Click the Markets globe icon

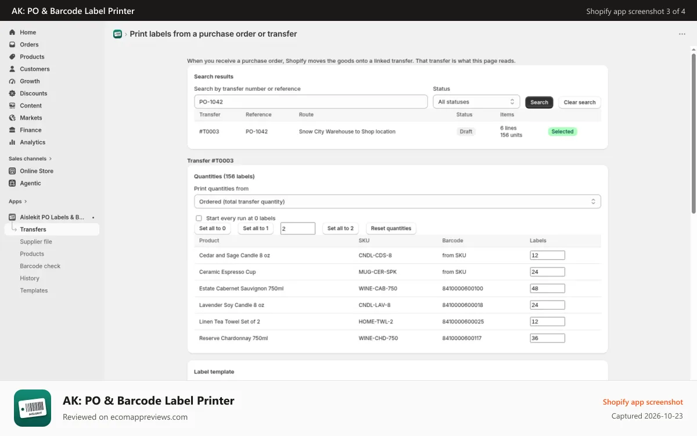(12, 118)
